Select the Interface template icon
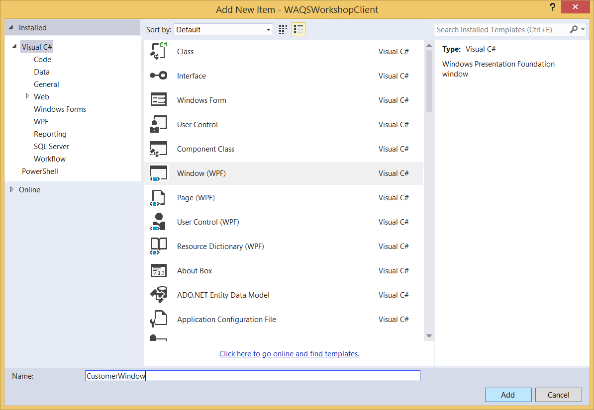The width and height of the screenshot is (594, 410). click(x=158, y=76)
